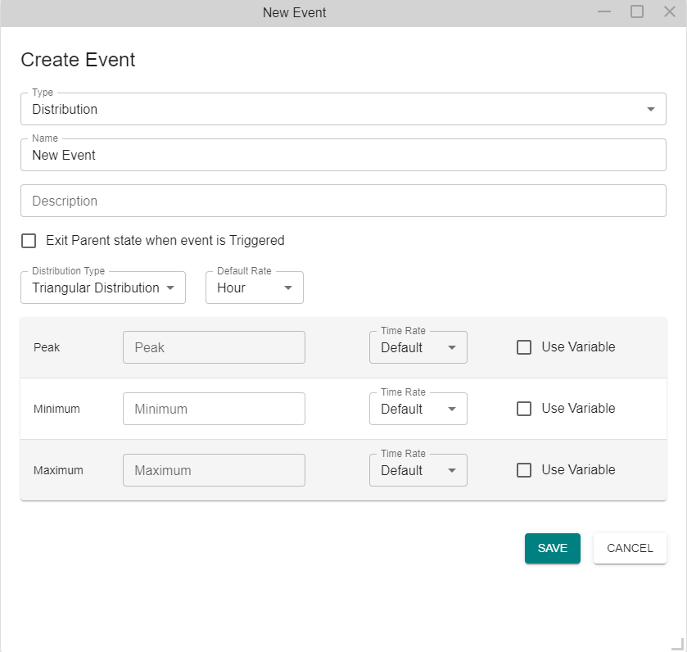This screenshot has height=652, width=687.
Task: Check Use Variable for the Maximum row
Action: (x=523, y=469)
